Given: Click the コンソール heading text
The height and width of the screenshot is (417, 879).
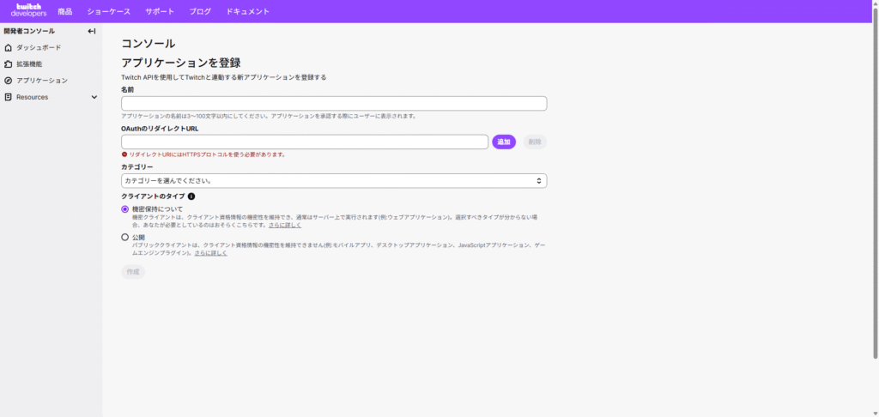Looking at the screenshot, I should [148, 43].
